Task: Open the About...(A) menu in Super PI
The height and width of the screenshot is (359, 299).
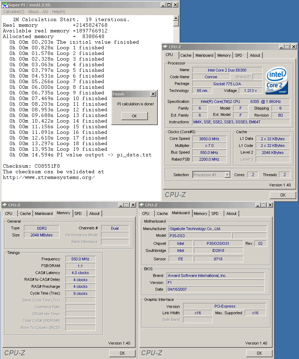Action: click(38, 12)
